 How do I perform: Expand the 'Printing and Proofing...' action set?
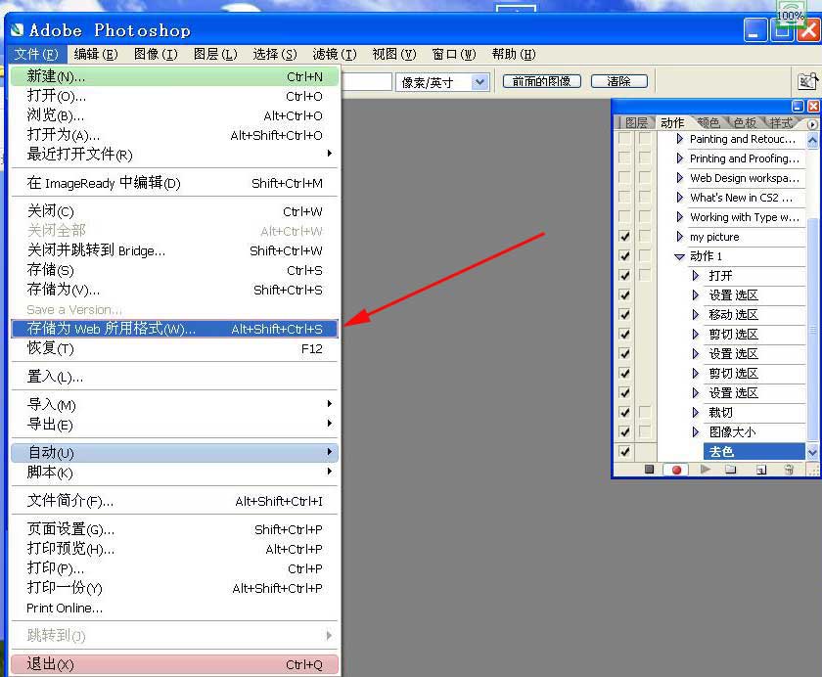pyautogui.click(x=680, y=158)
